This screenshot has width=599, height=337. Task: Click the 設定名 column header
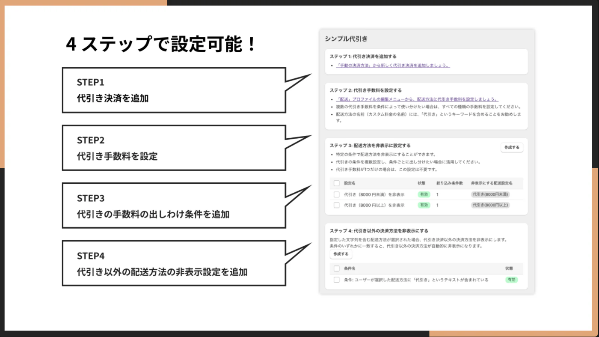[x=350, y=183]
